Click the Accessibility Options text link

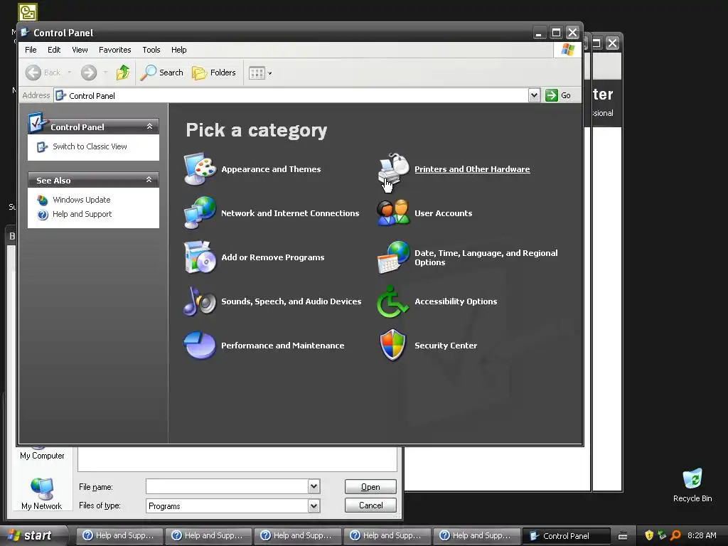pyautogui.click(x=456, y=301)
